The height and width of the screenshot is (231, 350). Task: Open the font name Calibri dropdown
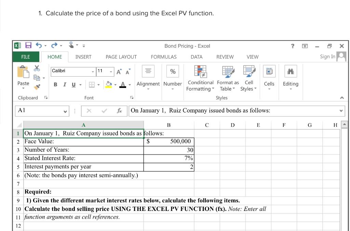click(93, 72)
